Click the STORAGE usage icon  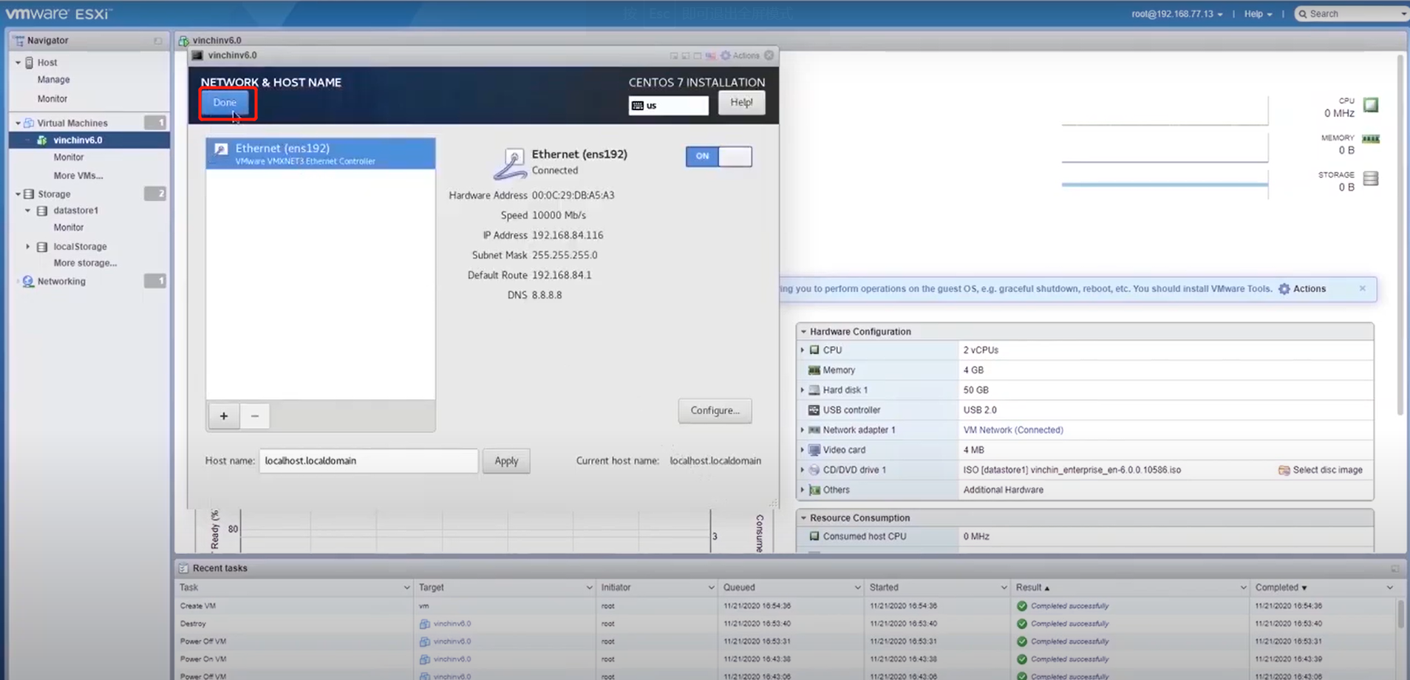[1371, 179]
